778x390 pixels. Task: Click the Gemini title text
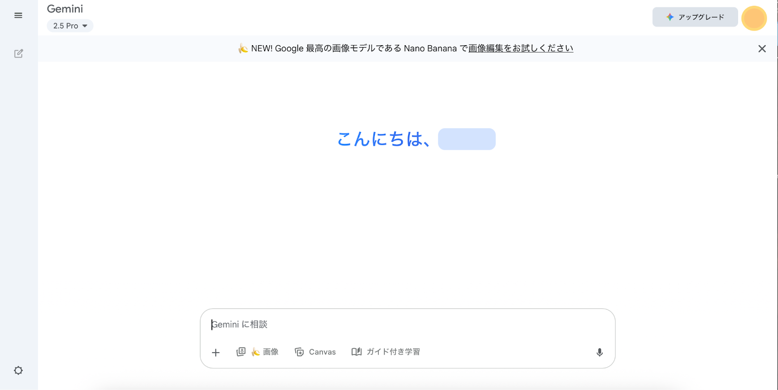[x=65, y=9]
